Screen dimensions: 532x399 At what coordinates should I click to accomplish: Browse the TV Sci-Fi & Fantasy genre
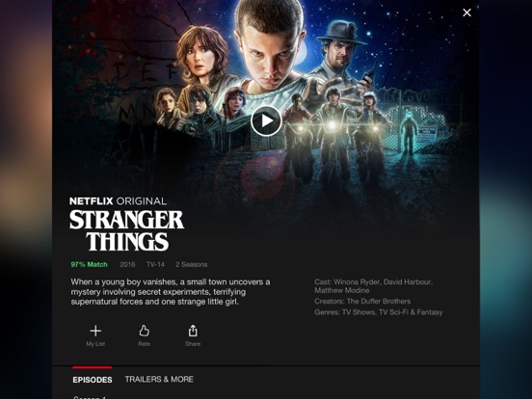coord(411,312)
